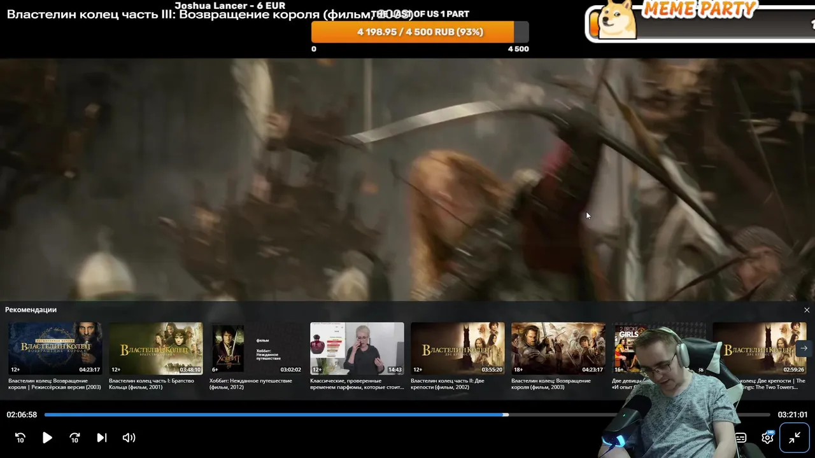Open the Возвращение короля (фильм, 2003) 18+ thumbnail
Image resolution: width=815 pixels, height=458 pixels.
tap(558, 348)
